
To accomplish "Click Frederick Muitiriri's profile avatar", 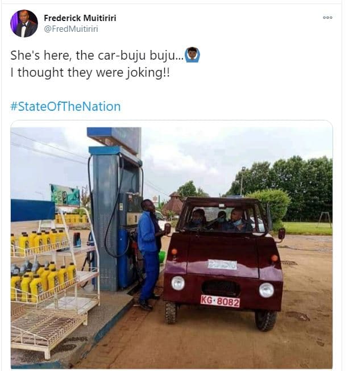I will (24, 23).
